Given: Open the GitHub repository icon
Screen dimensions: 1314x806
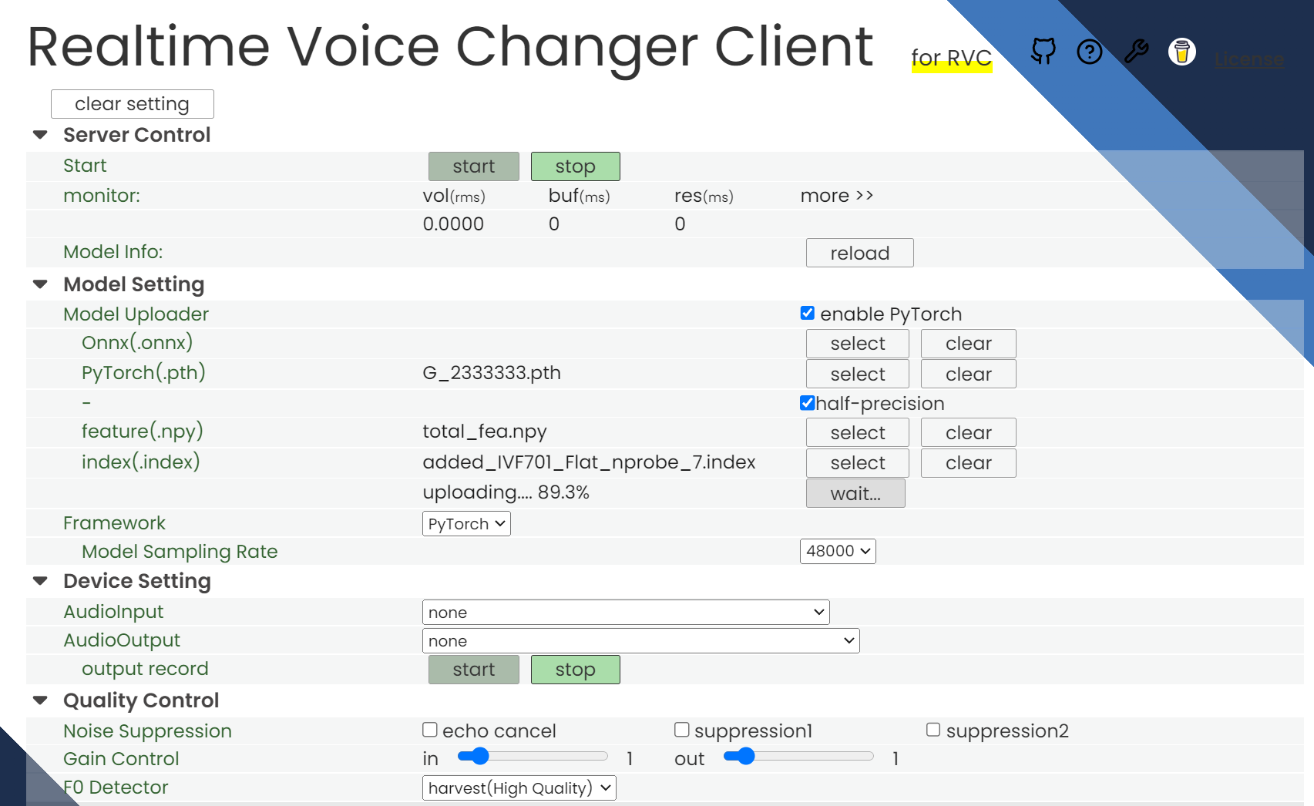Looking at the screenshot, I should tap(1043, 52).
